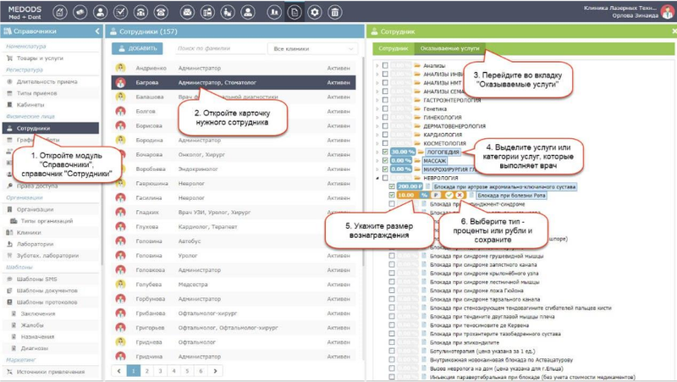Collapse the Справочники sidebar panel arrow
This screenshot has width=677, height=382.
pyautogui.click(x=97, y=31)
